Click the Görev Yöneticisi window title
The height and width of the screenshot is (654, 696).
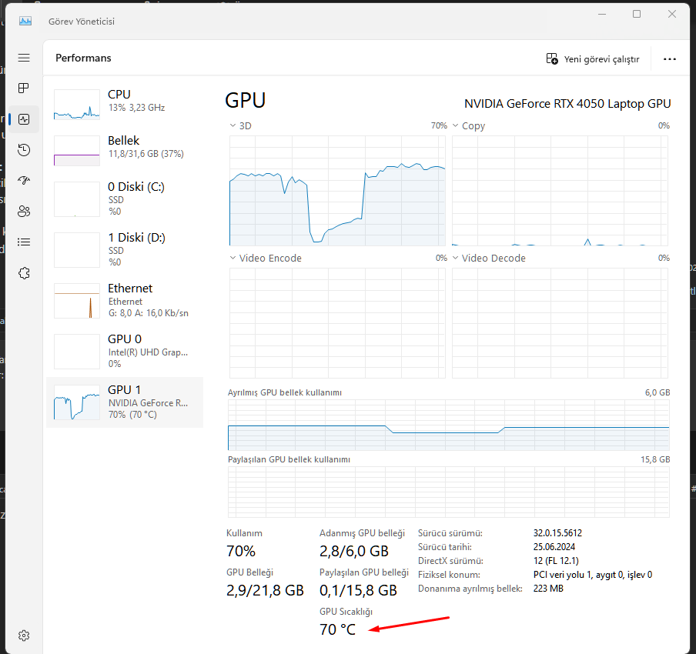click(82, 22)
